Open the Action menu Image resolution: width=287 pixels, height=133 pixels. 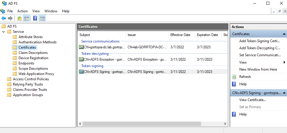[x=22, y=11]
